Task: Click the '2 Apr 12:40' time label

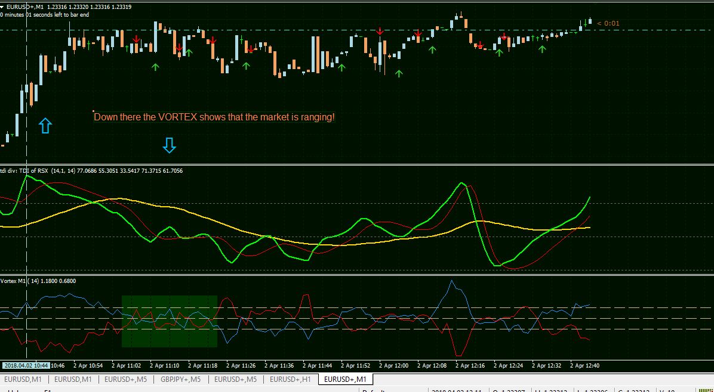Action: 585,366
